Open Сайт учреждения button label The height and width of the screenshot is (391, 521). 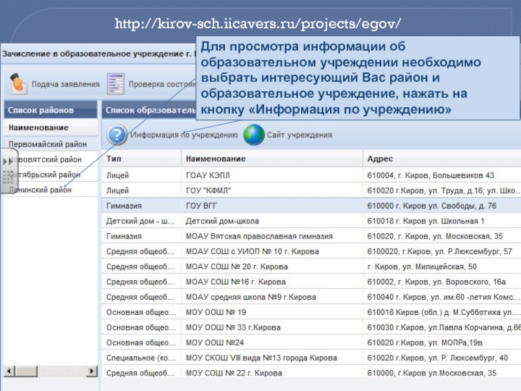(300, 135)
